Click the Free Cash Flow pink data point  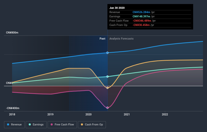pos(107,108)
